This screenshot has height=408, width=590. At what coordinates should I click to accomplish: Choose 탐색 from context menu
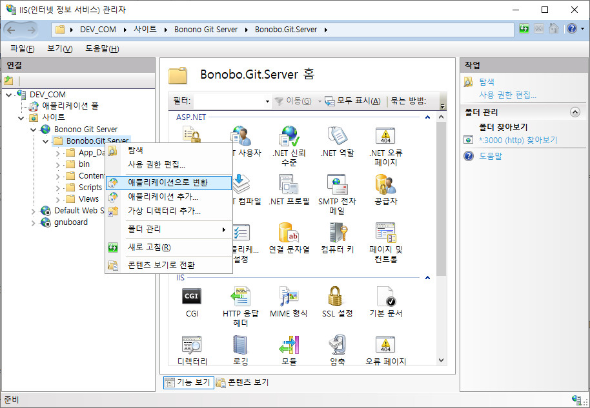pos(168,151)
